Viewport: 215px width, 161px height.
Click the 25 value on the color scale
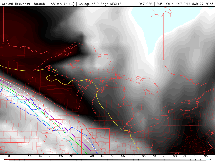point(61,156)
